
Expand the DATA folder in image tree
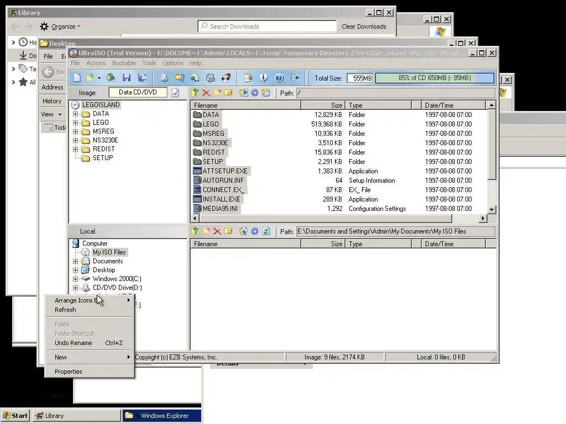75,114
